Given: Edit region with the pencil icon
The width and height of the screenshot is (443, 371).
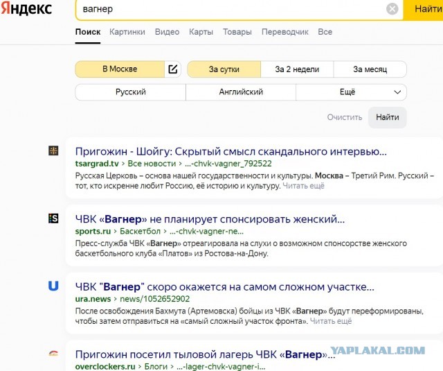Looking at the screenshot, I should (172, 69).
